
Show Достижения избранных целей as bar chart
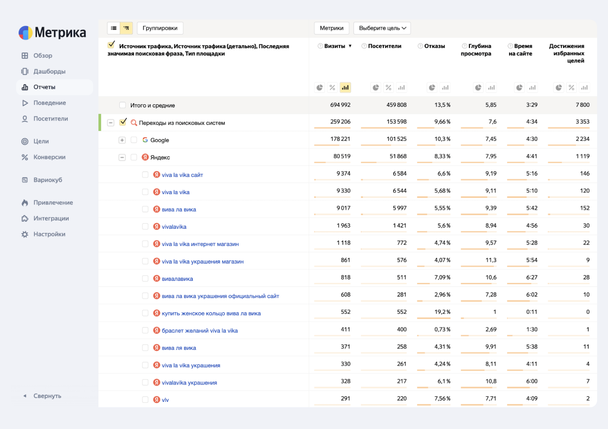coord(584,88)
